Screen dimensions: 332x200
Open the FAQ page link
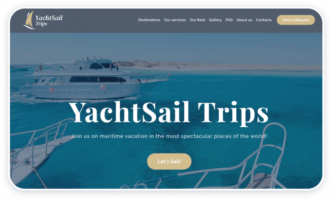[x=229, y=20]
